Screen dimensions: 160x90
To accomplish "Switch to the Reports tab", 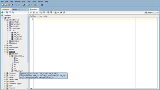I will 15,9.
